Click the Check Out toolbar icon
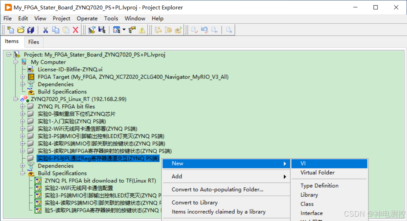 pos(214,30)
